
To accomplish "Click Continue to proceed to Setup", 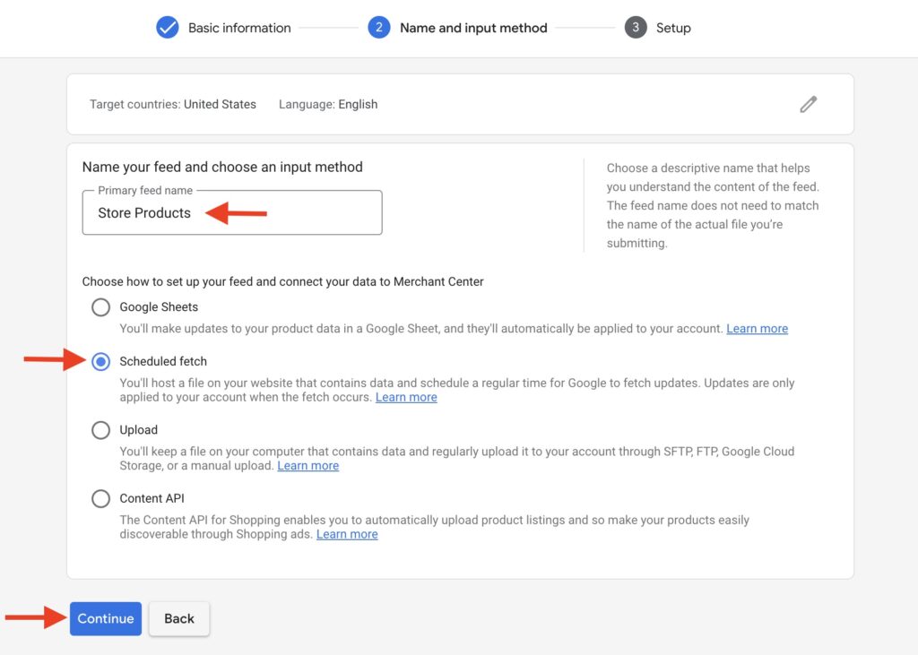I will (x=105, y=618).
